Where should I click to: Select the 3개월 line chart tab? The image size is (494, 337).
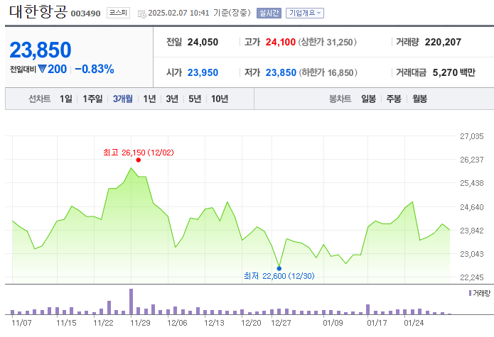[x=123, y=99]
